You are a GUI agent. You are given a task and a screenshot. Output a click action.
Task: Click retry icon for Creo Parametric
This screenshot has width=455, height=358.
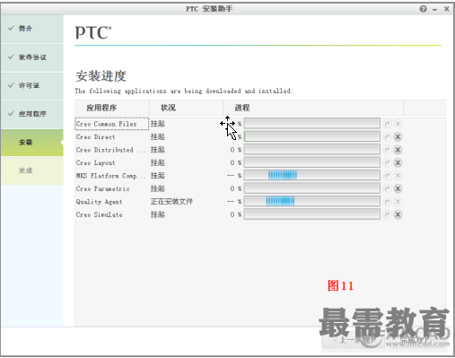click(x=388, y=188)
